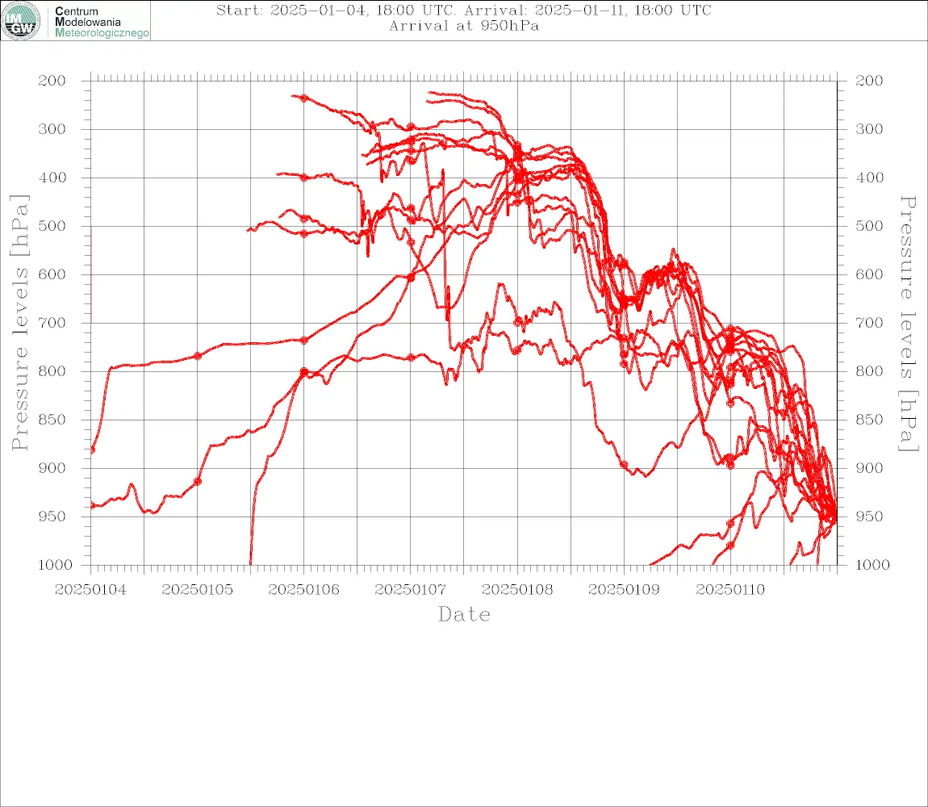The height and width of the screenshot is (807, 928).
Task: Click the left axis 400 tick label
Action: tap(52, 178)
